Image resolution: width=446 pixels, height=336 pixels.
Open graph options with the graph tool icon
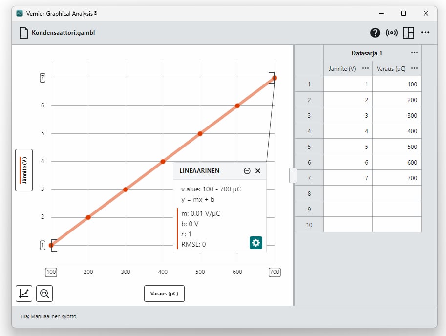tap(23, 293)
